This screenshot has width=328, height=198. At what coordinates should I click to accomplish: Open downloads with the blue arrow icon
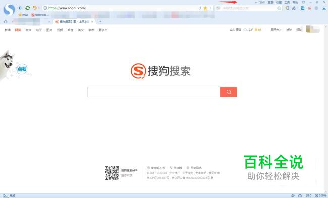pos(324,8)
